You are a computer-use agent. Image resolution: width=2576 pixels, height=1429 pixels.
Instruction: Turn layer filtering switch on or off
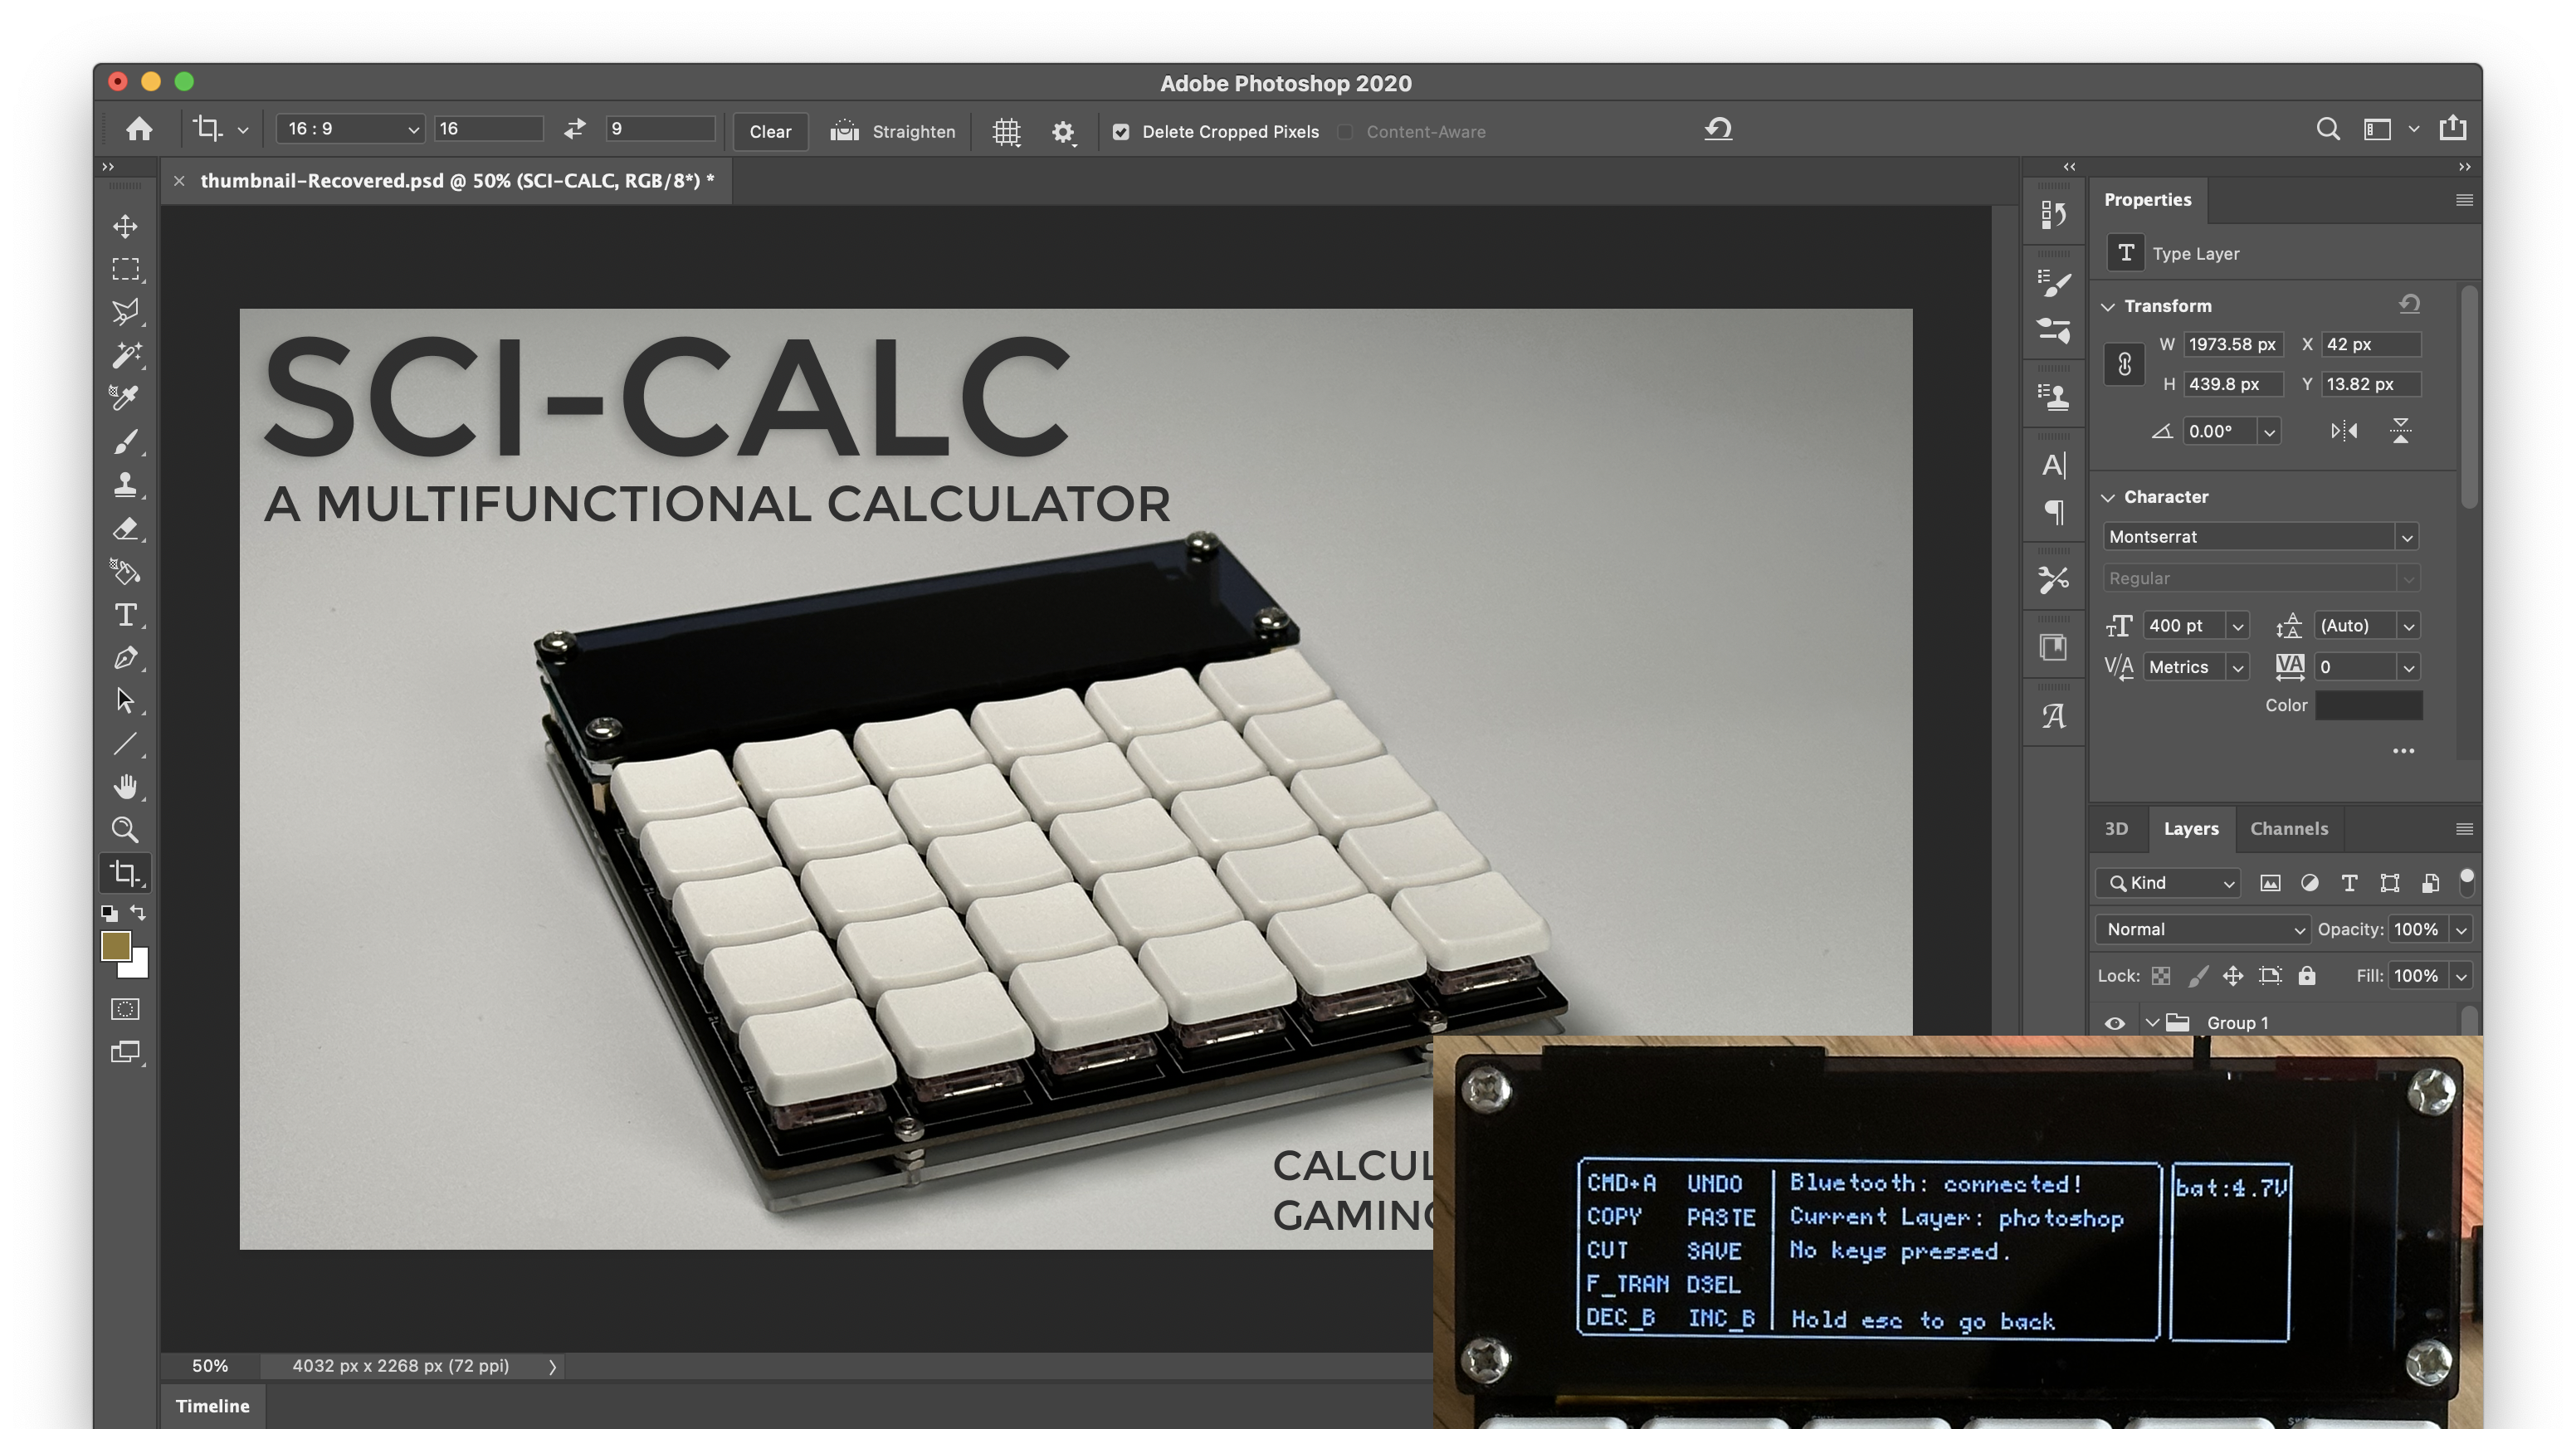(x=2467, y=881)
